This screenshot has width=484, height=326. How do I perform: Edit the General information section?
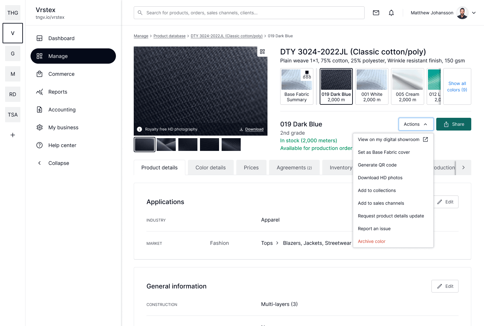[x=445, y=286]
